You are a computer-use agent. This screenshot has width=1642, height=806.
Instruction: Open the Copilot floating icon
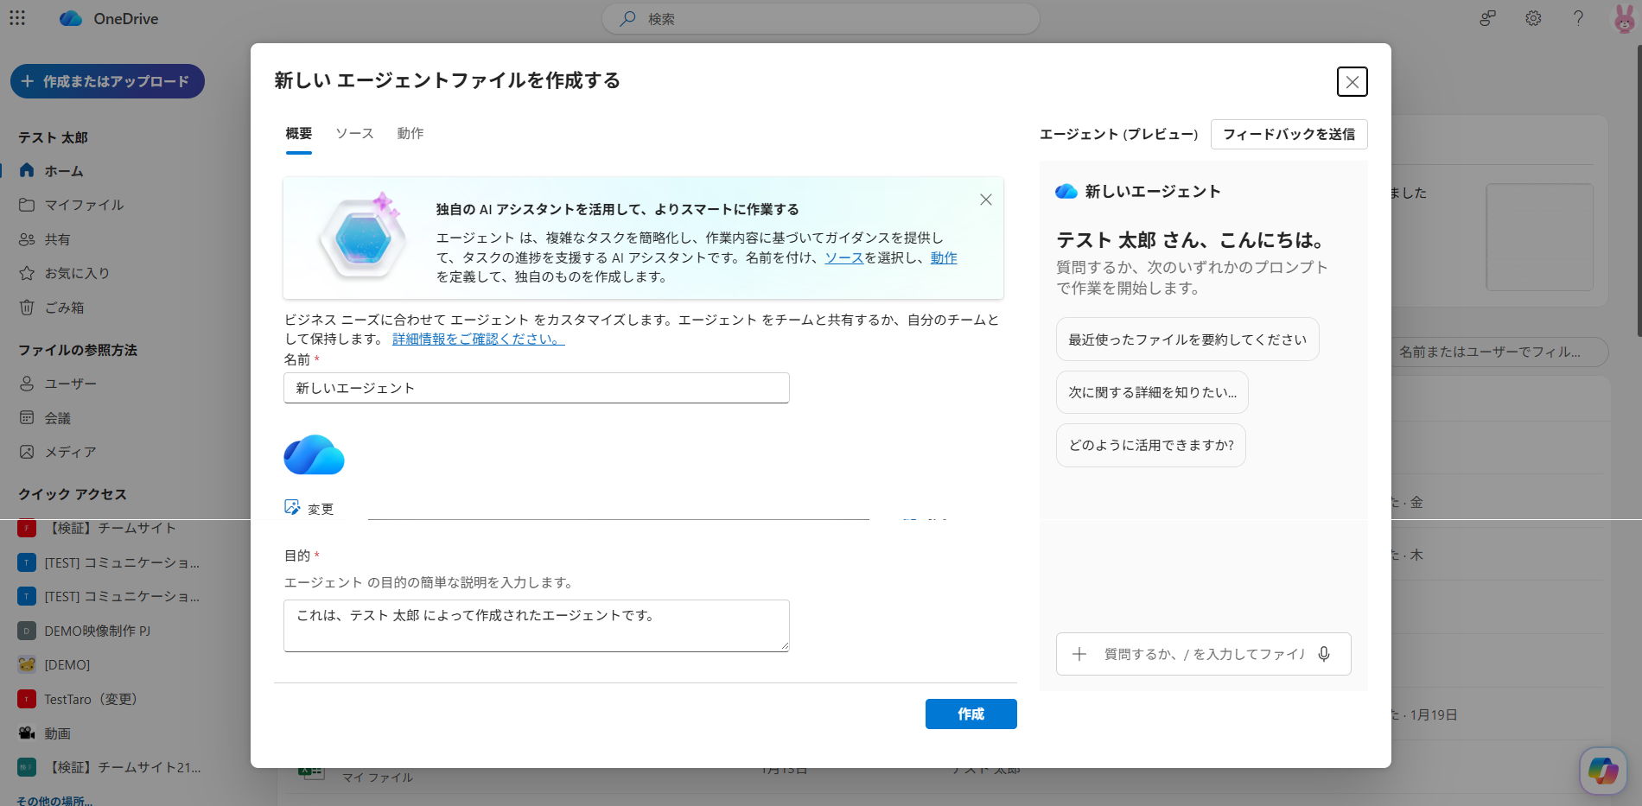click(1603, 770)
